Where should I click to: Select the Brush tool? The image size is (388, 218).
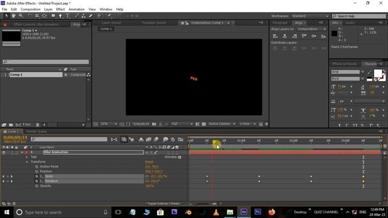[77, 16]
